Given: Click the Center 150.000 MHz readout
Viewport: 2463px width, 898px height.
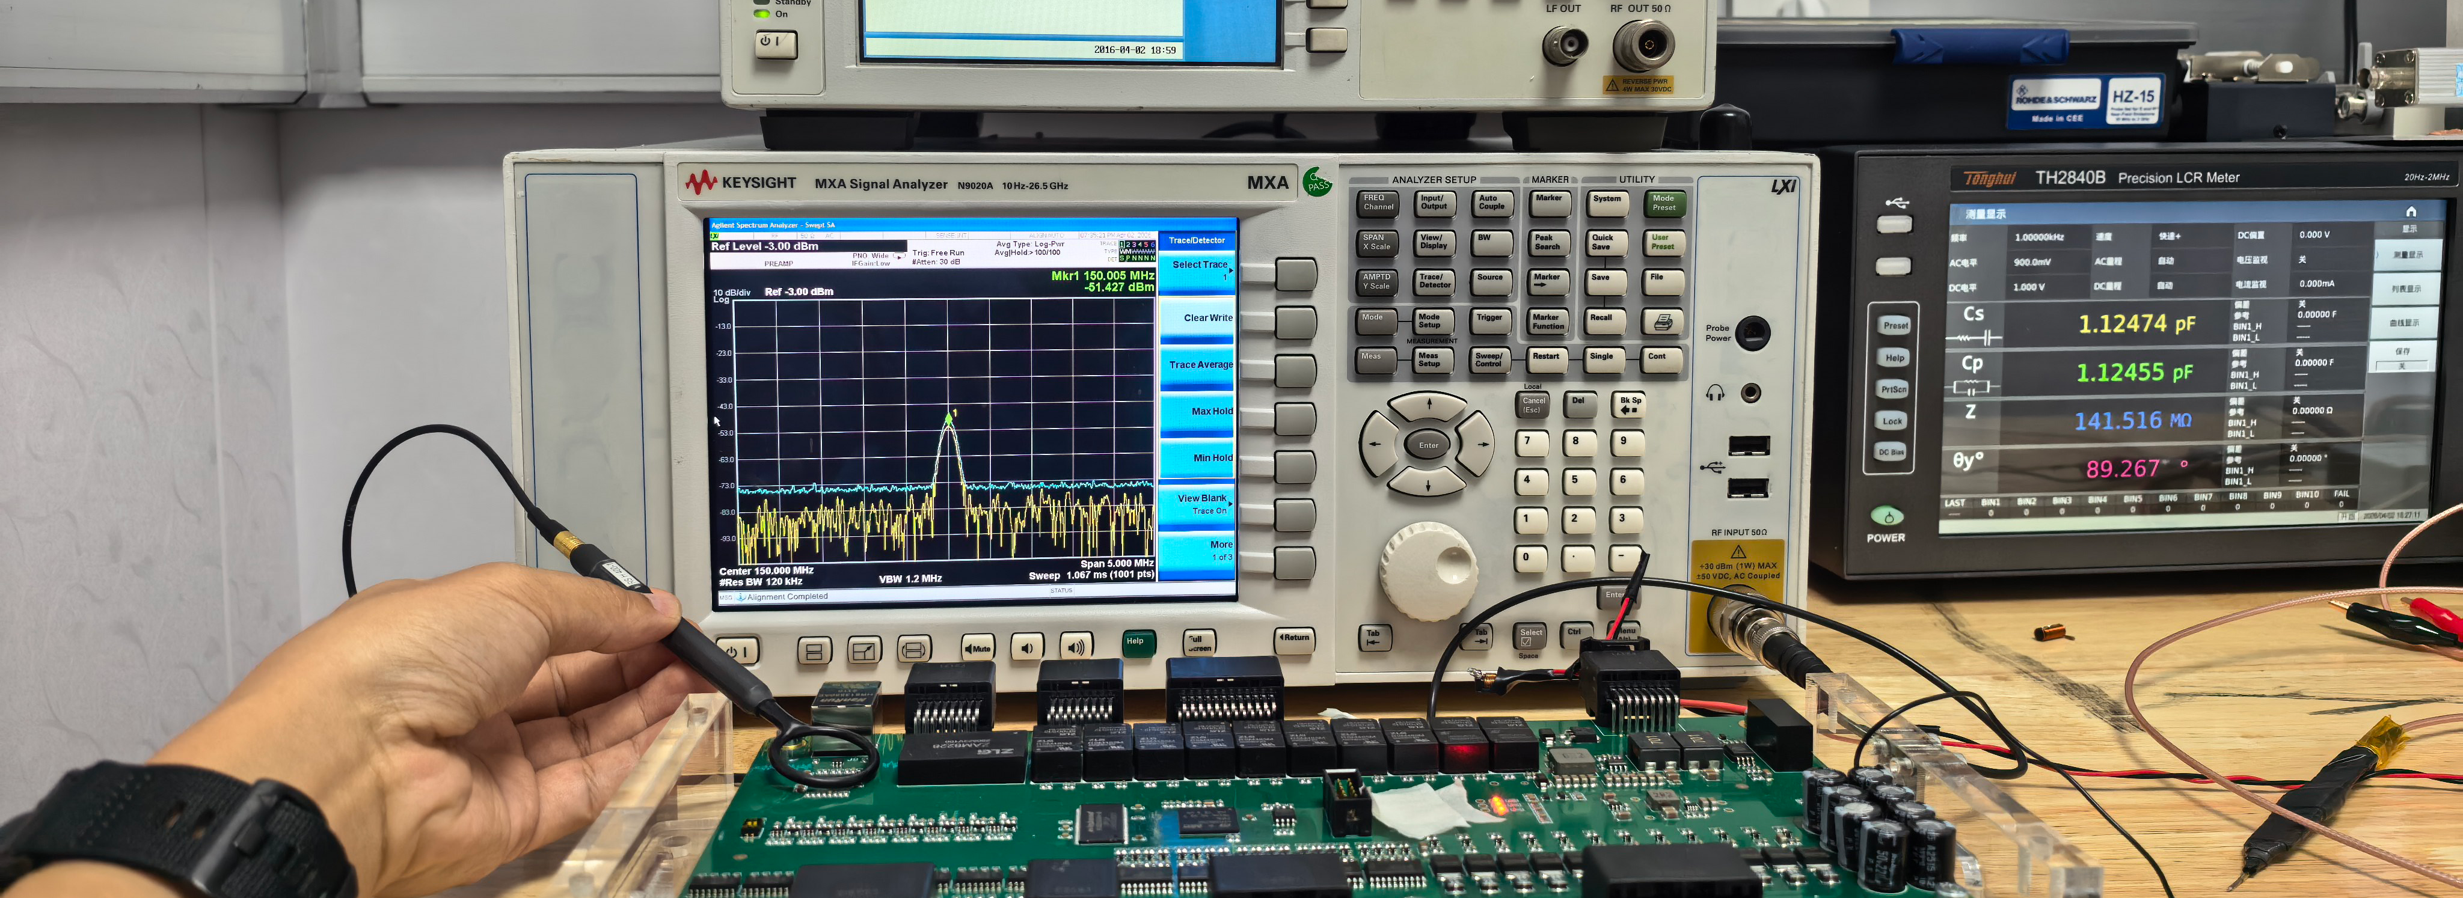Looking at the screenshot, I should [766, 570].
